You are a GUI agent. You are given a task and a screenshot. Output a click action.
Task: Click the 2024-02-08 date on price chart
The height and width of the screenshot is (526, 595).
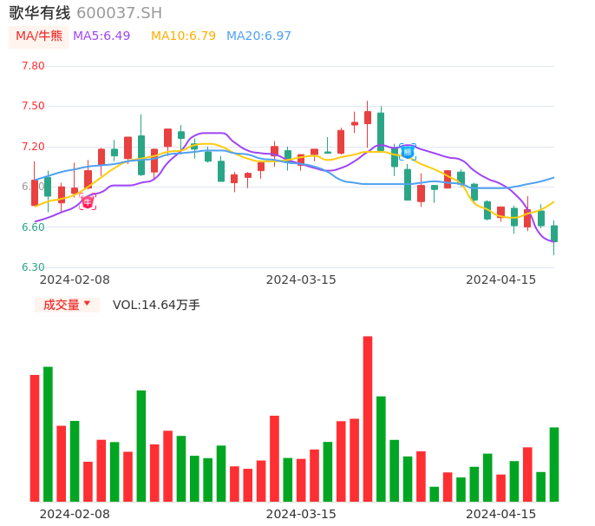(75, 279)
